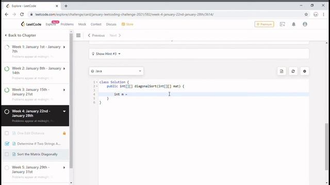This screenshot has width=330, height=185.
Task: Click the lightbulb icon of Hint #3
Action: click(93, 54)
